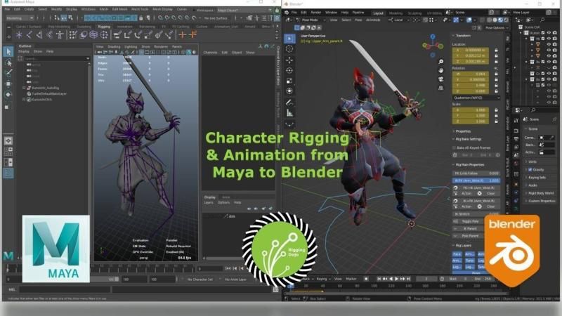Toggle the Gravity checkbox

pos(530,169)
